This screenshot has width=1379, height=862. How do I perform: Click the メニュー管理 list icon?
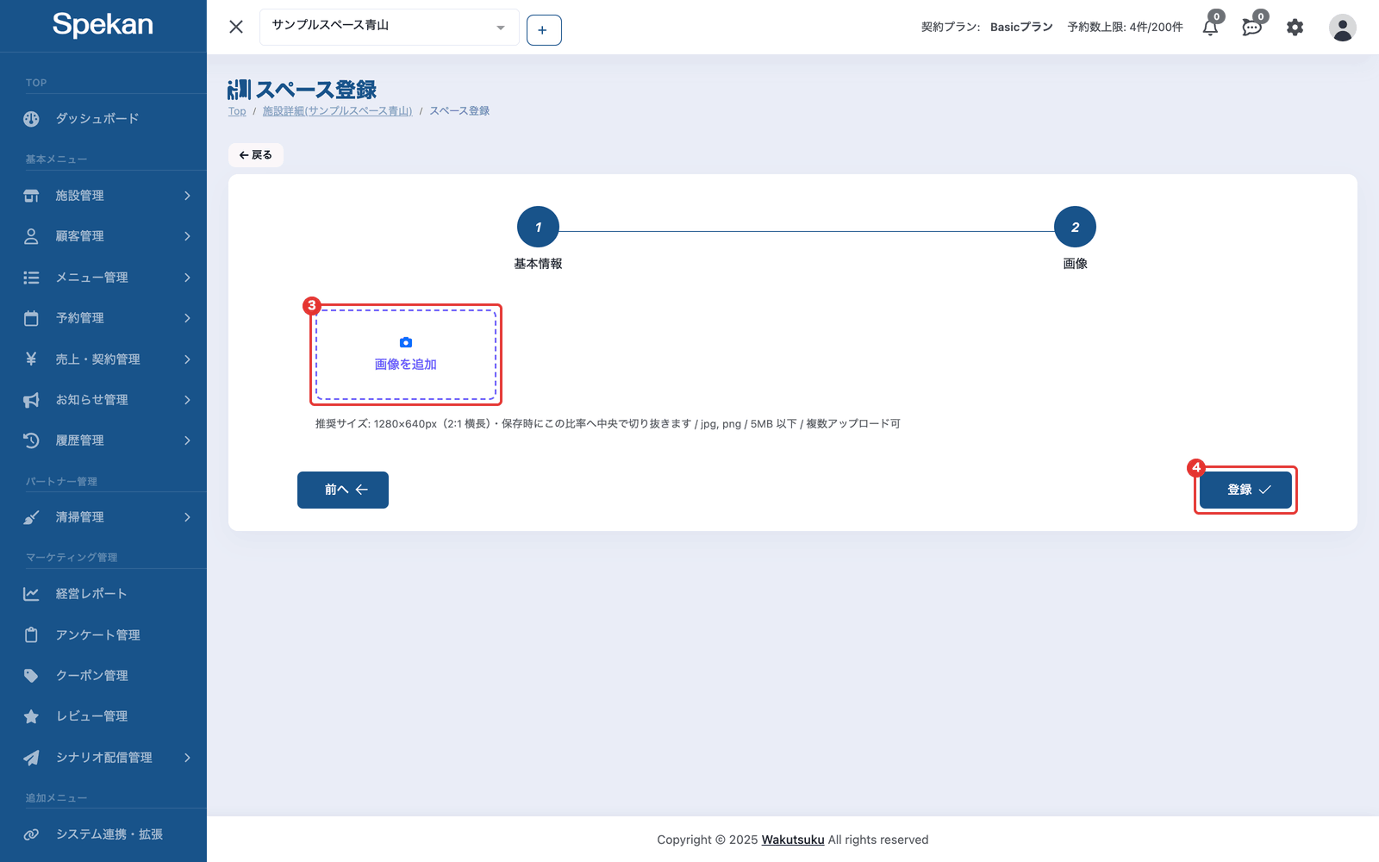31,278
